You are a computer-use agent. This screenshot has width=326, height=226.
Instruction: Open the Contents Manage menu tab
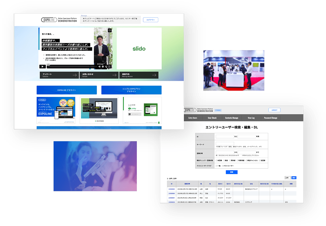click(232, 118)
